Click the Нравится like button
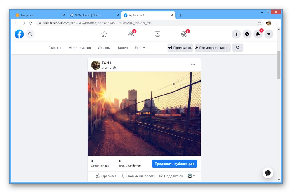Image resolution: width=292 pixels, height=193 pixels. pos(106,176)
